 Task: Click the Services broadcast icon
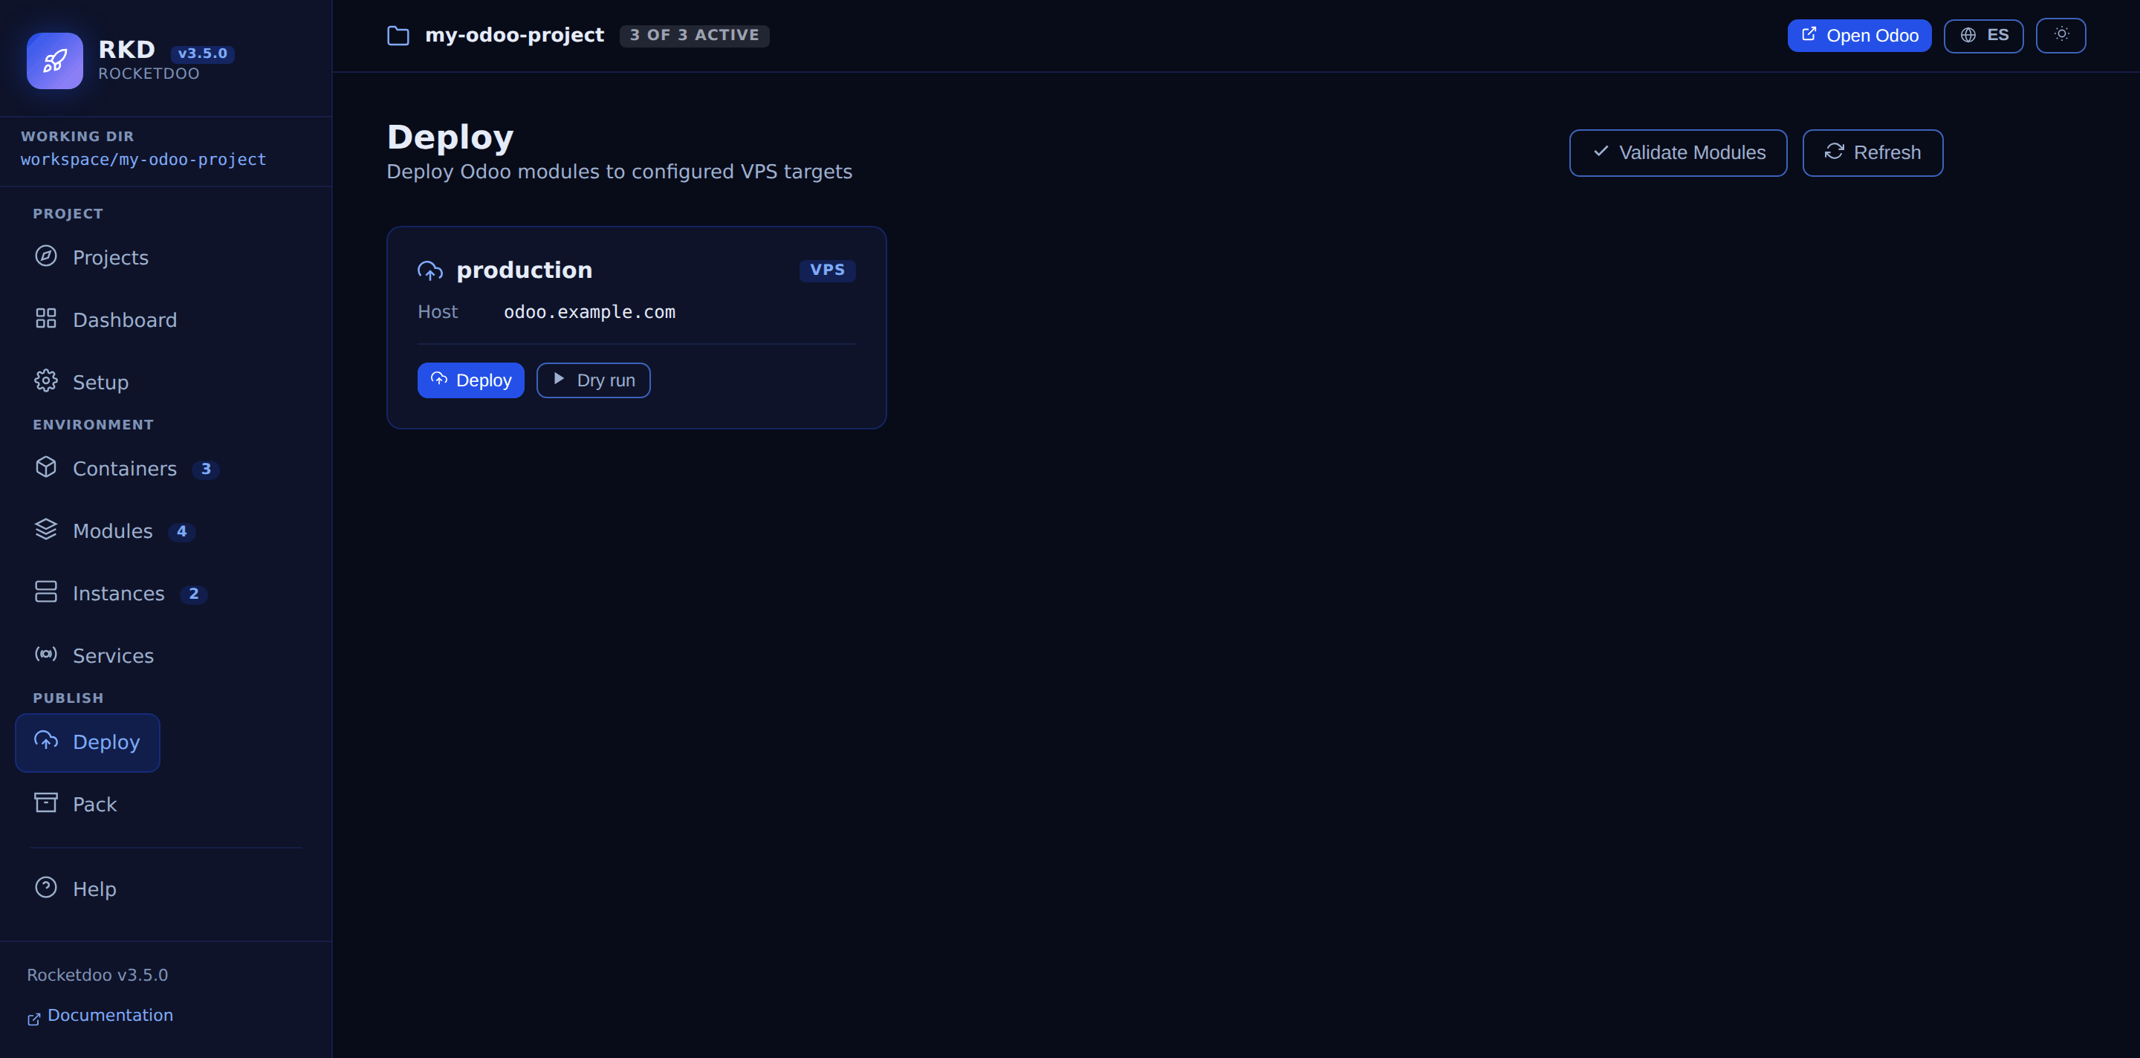45,655
